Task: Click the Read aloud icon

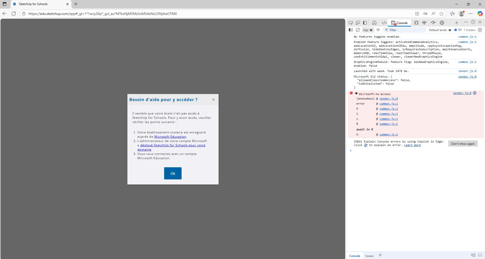Action: [433, 14]
